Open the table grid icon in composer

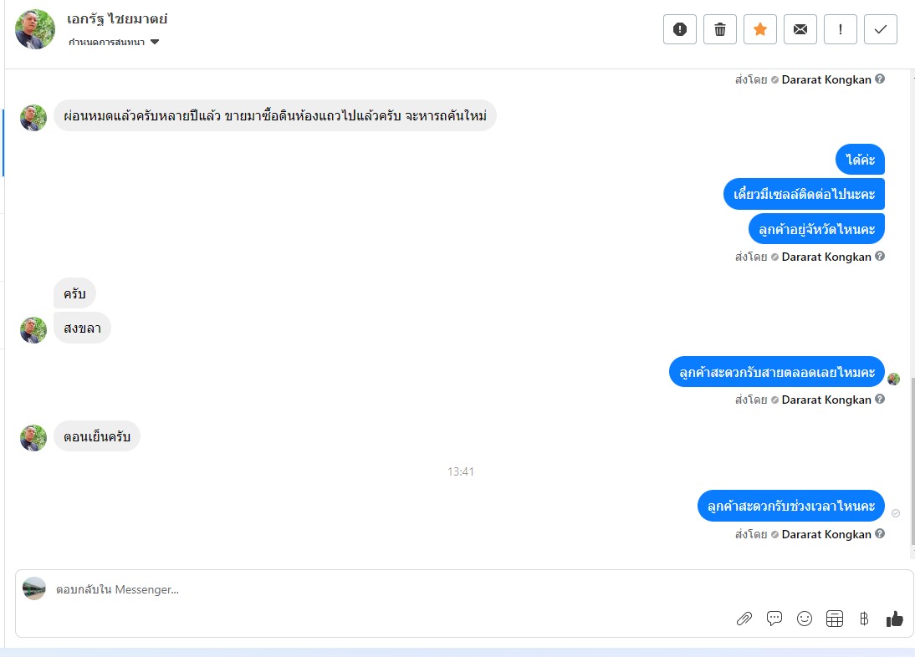pos(835,619)
